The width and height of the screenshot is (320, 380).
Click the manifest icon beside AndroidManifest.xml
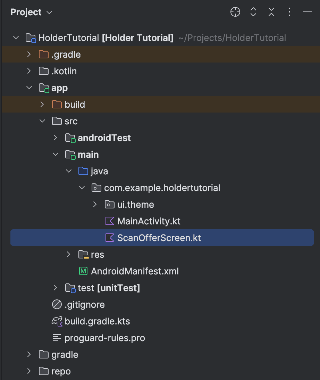83,271
